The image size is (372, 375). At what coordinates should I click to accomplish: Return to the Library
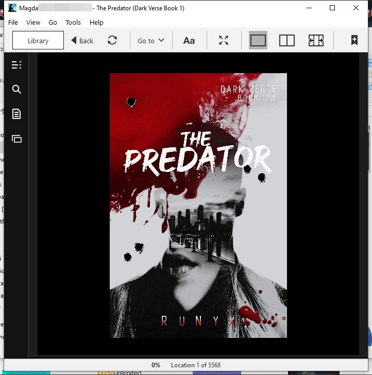38,40
